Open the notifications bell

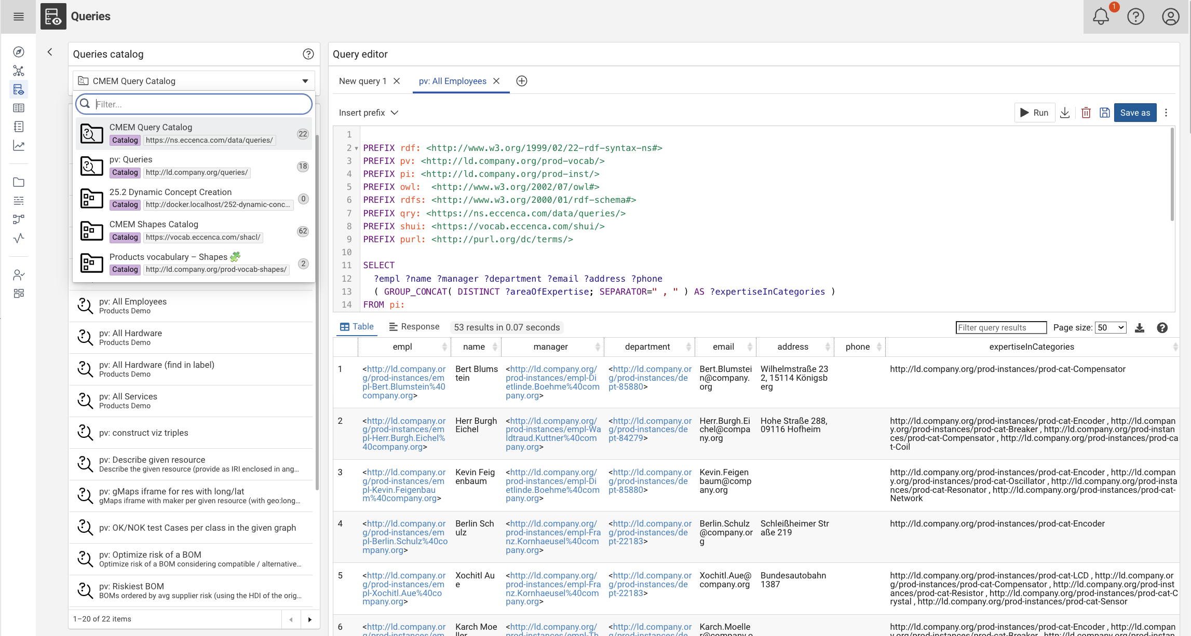point(1101,17)
